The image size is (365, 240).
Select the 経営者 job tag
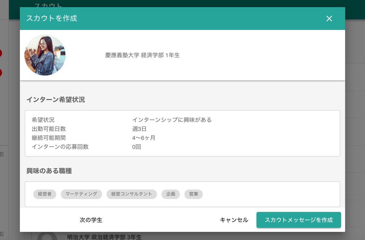click(45, 194)
